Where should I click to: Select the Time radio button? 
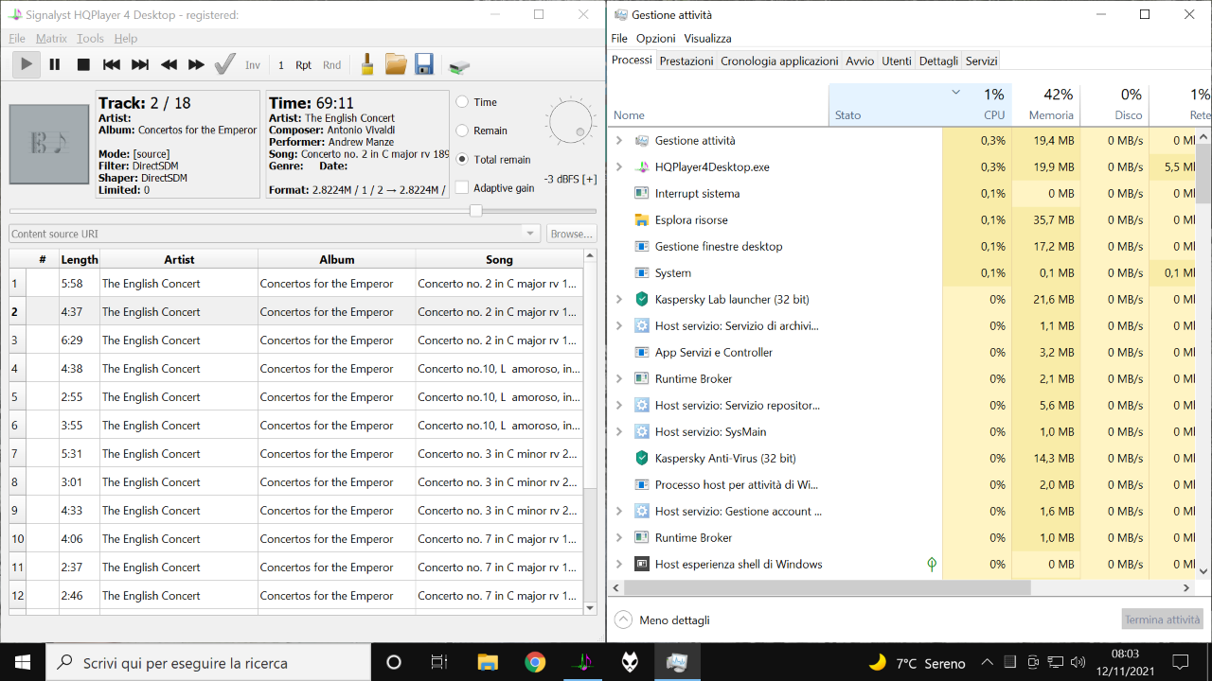click(462, 102)
